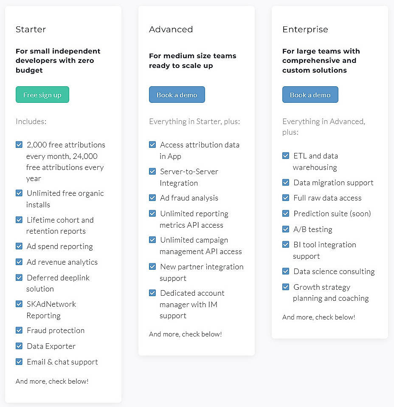Viewport: 394px width, 407px height.
Task: Uncheck Lifetime cohort and retention reports
Action: (19, 220)
